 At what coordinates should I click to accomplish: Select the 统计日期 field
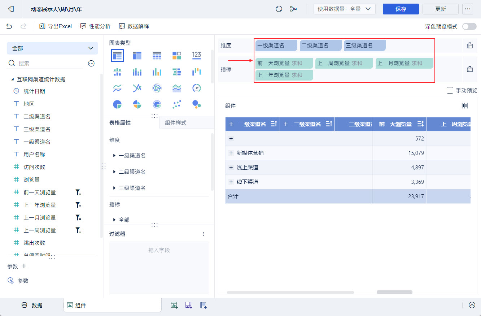click(34, 91)
